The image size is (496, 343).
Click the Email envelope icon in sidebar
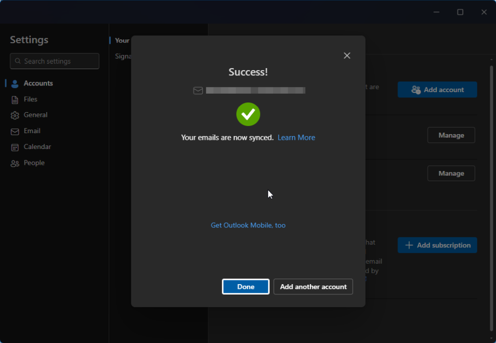(x=14, y=132)
